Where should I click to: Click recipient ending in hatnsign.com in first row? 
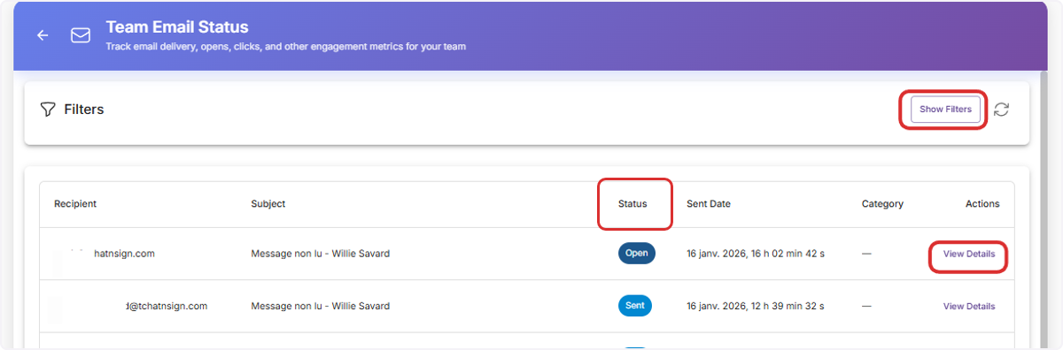[x=124, y=254]
